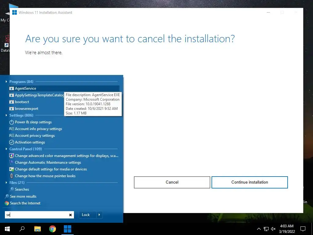Click the AgentService file icon
Image resolution: width=313 pixels, height=235 pixels.
pyautogui.click(x=12, y=88)
